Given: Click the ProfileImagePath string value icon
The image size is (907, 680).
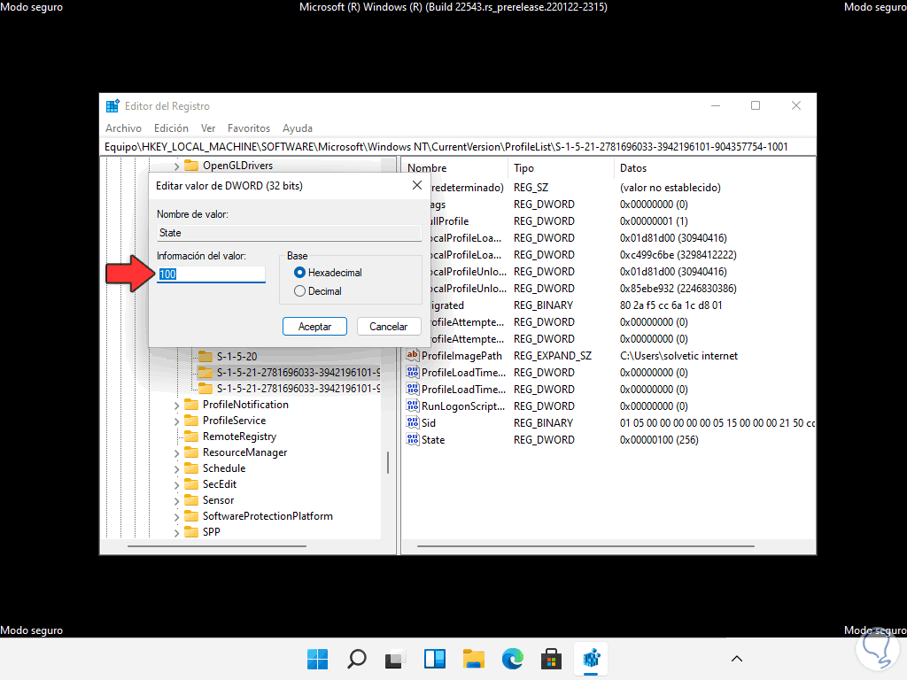Looking at the screenshot, I should point(413,356).
